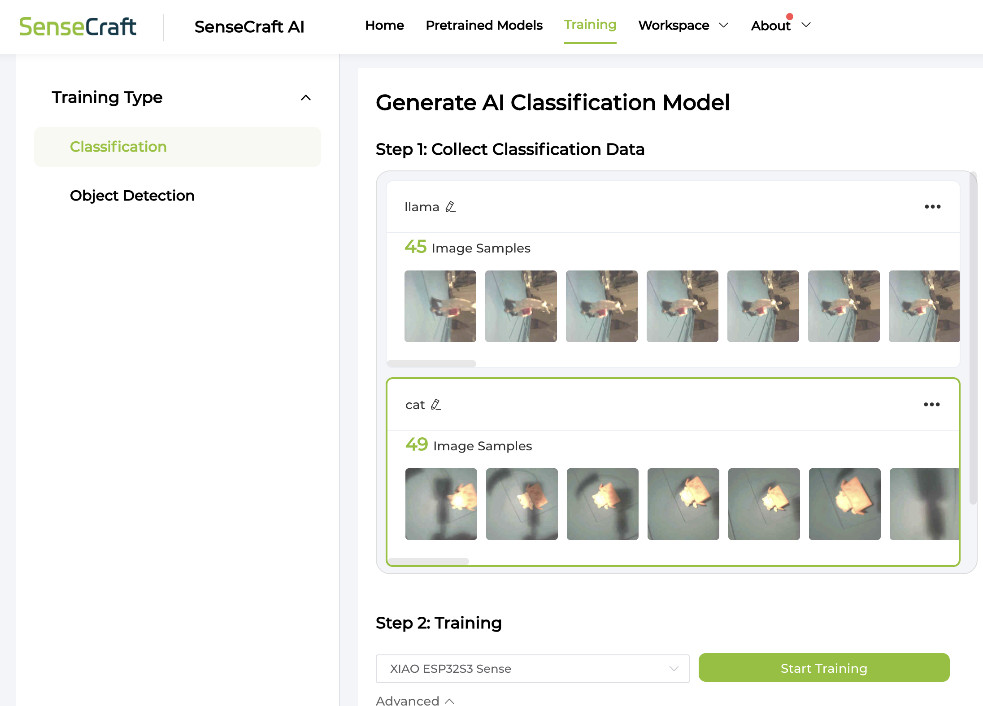Open the llama class three-dot options menu
The image size is (983, 706).
[932, 207]
